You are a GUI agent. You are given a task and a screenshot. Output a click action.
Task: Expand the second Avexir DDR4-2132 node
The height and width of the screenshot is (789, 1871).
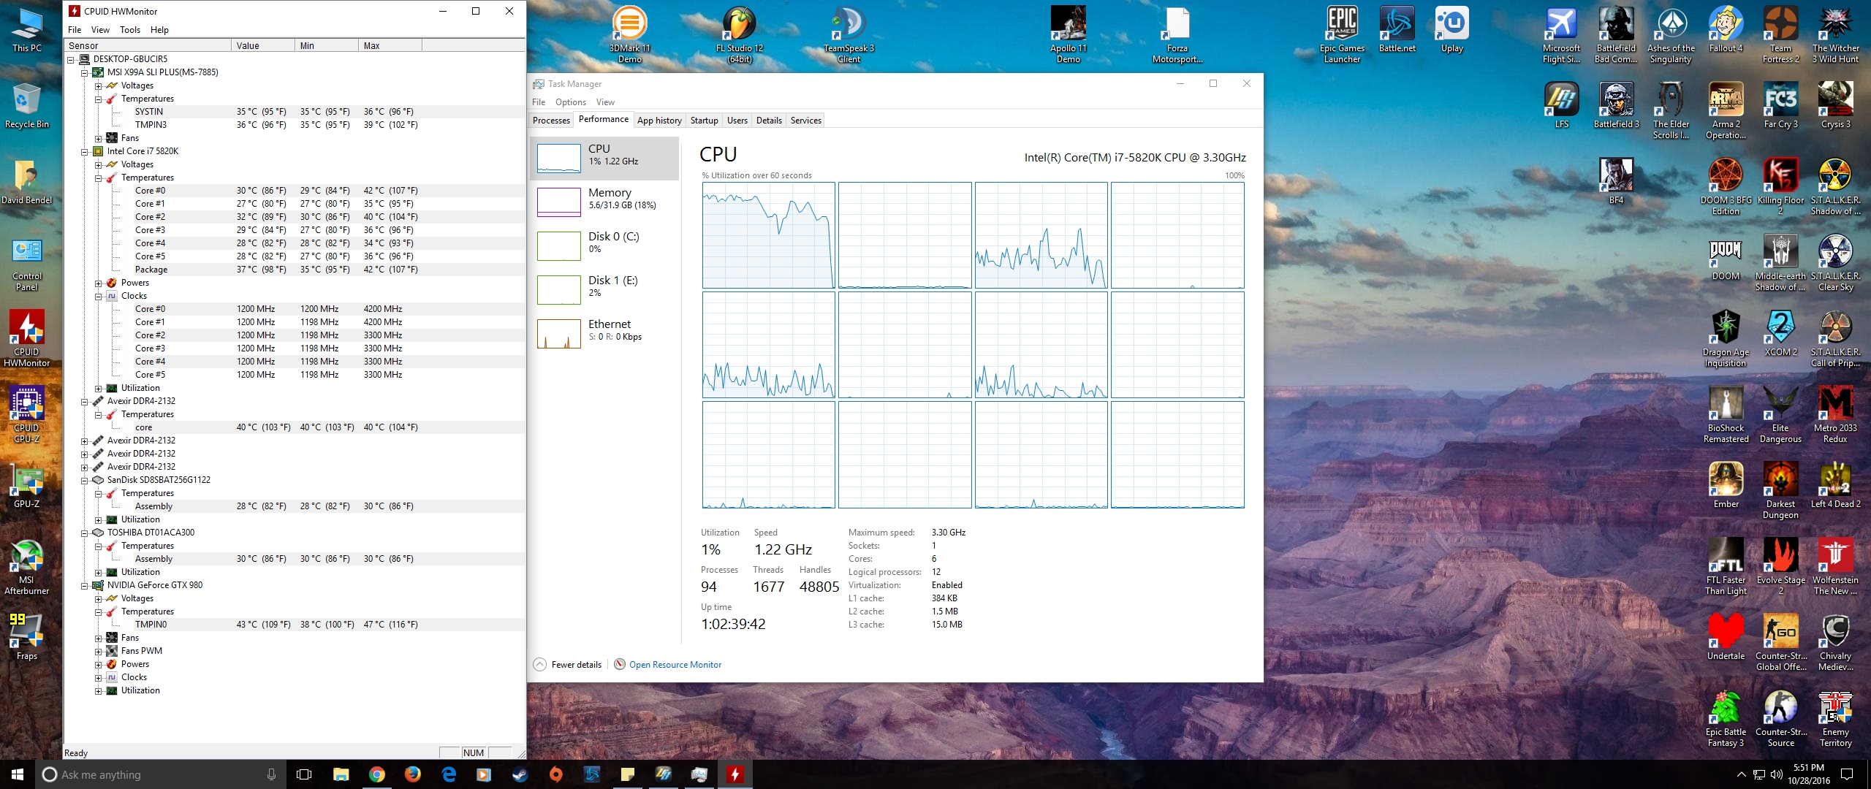[85, 441]
